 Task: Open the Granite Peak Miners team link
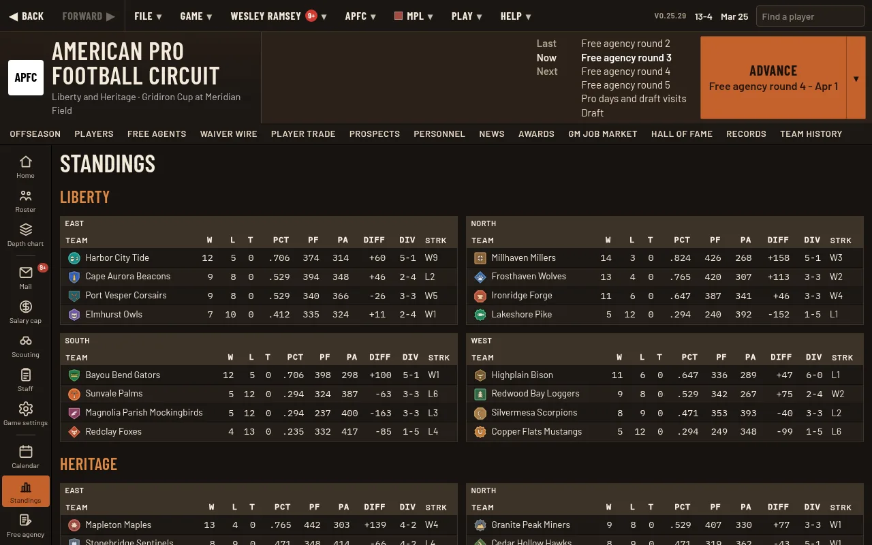point(530,525)
